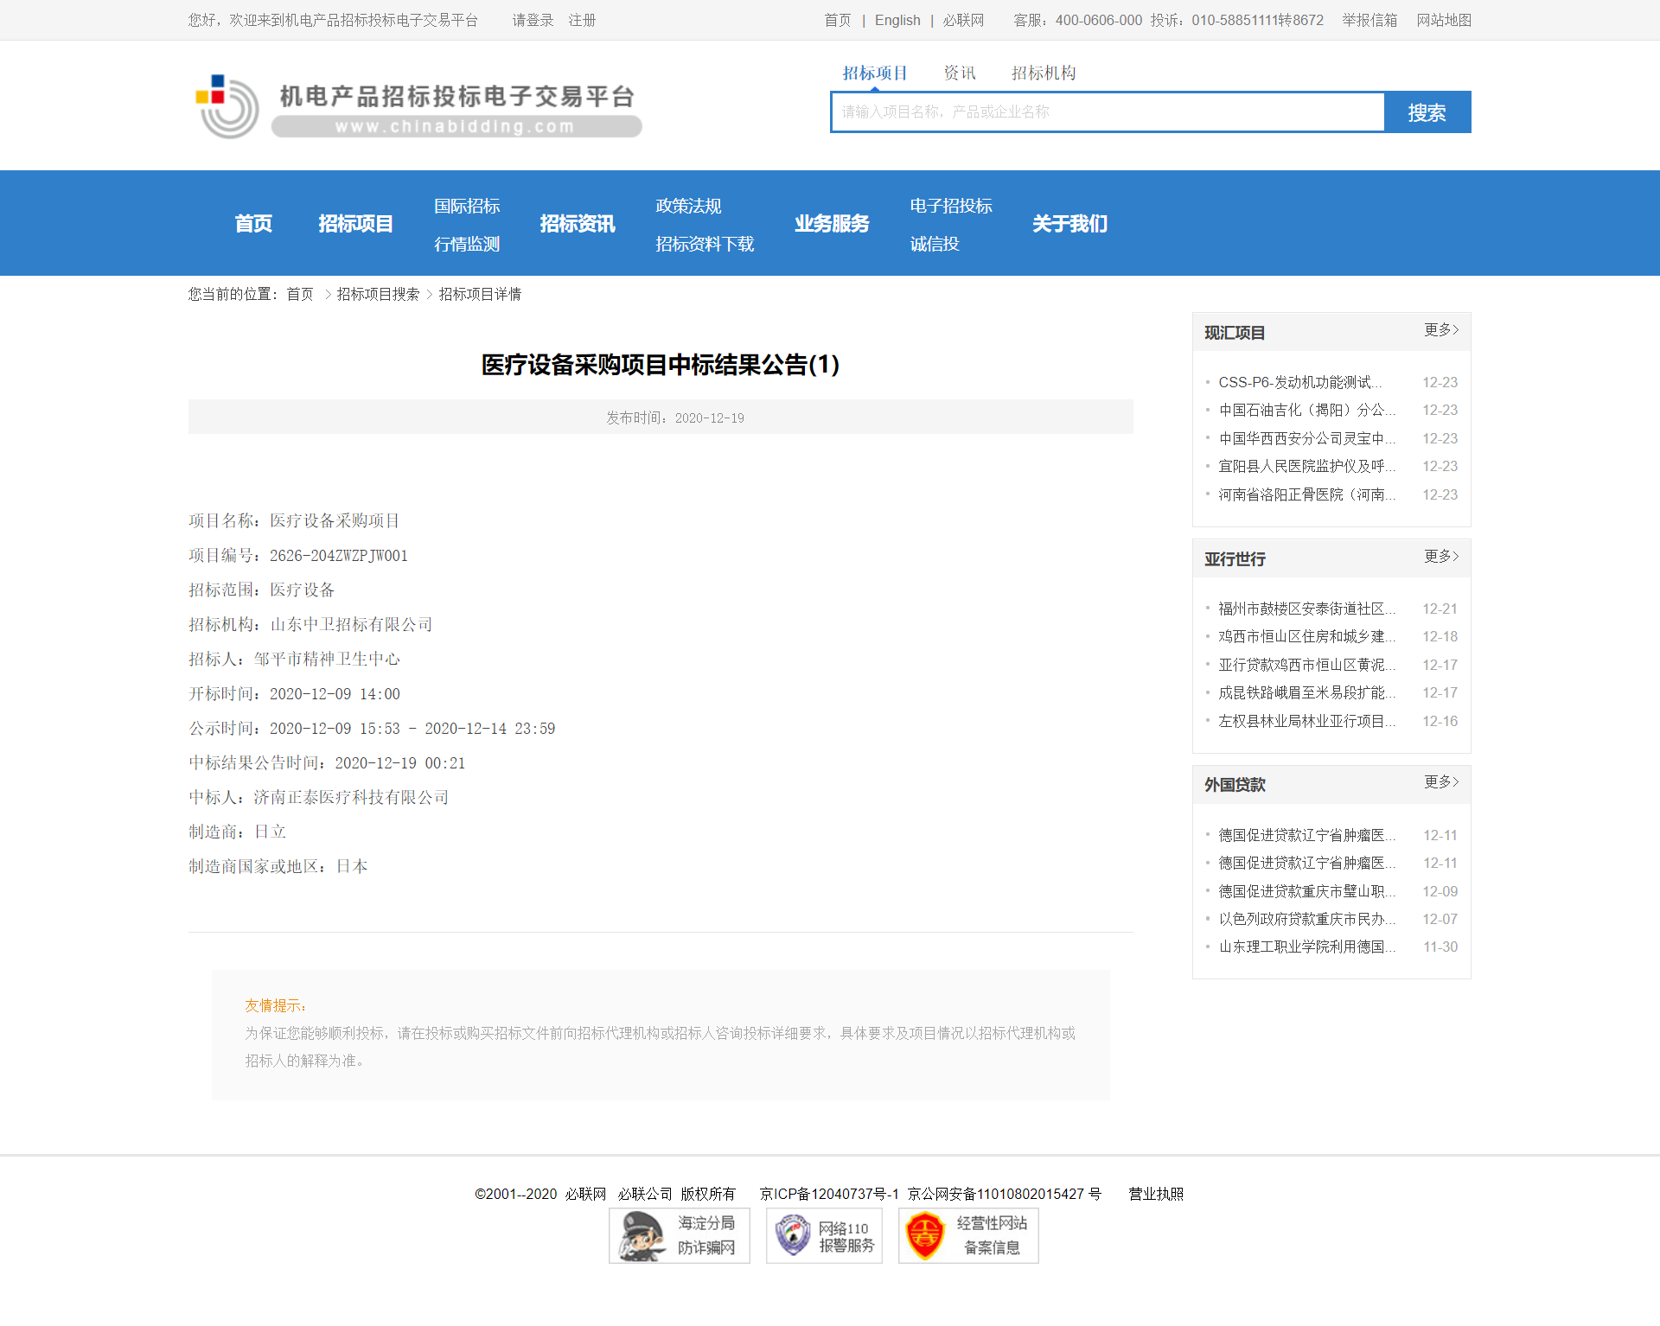Open the 网站地图 link at the top
1660x1326 pixels.
tap(1443, 20)
